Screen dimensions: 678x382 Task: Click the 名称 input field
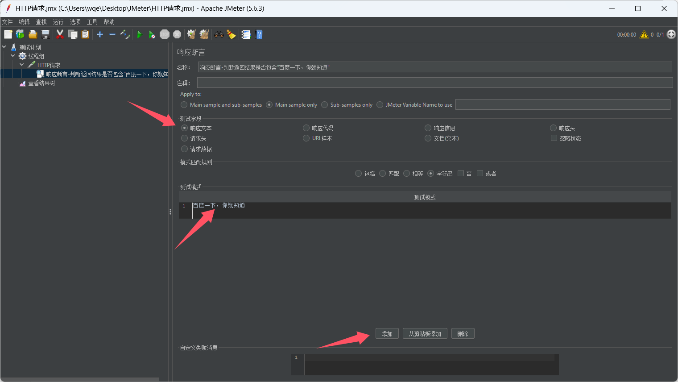(435, 67)
